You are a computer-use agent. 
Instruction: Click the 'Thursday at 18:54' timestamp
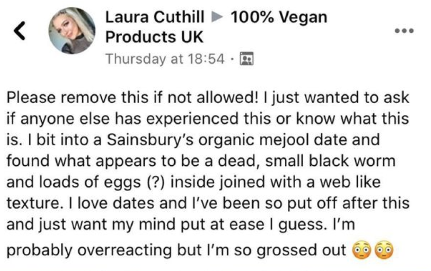[165, 59]
